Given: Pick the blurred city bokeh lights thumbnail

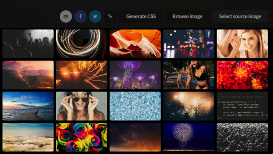Looking at the screenshot, I should pos(189,44).
